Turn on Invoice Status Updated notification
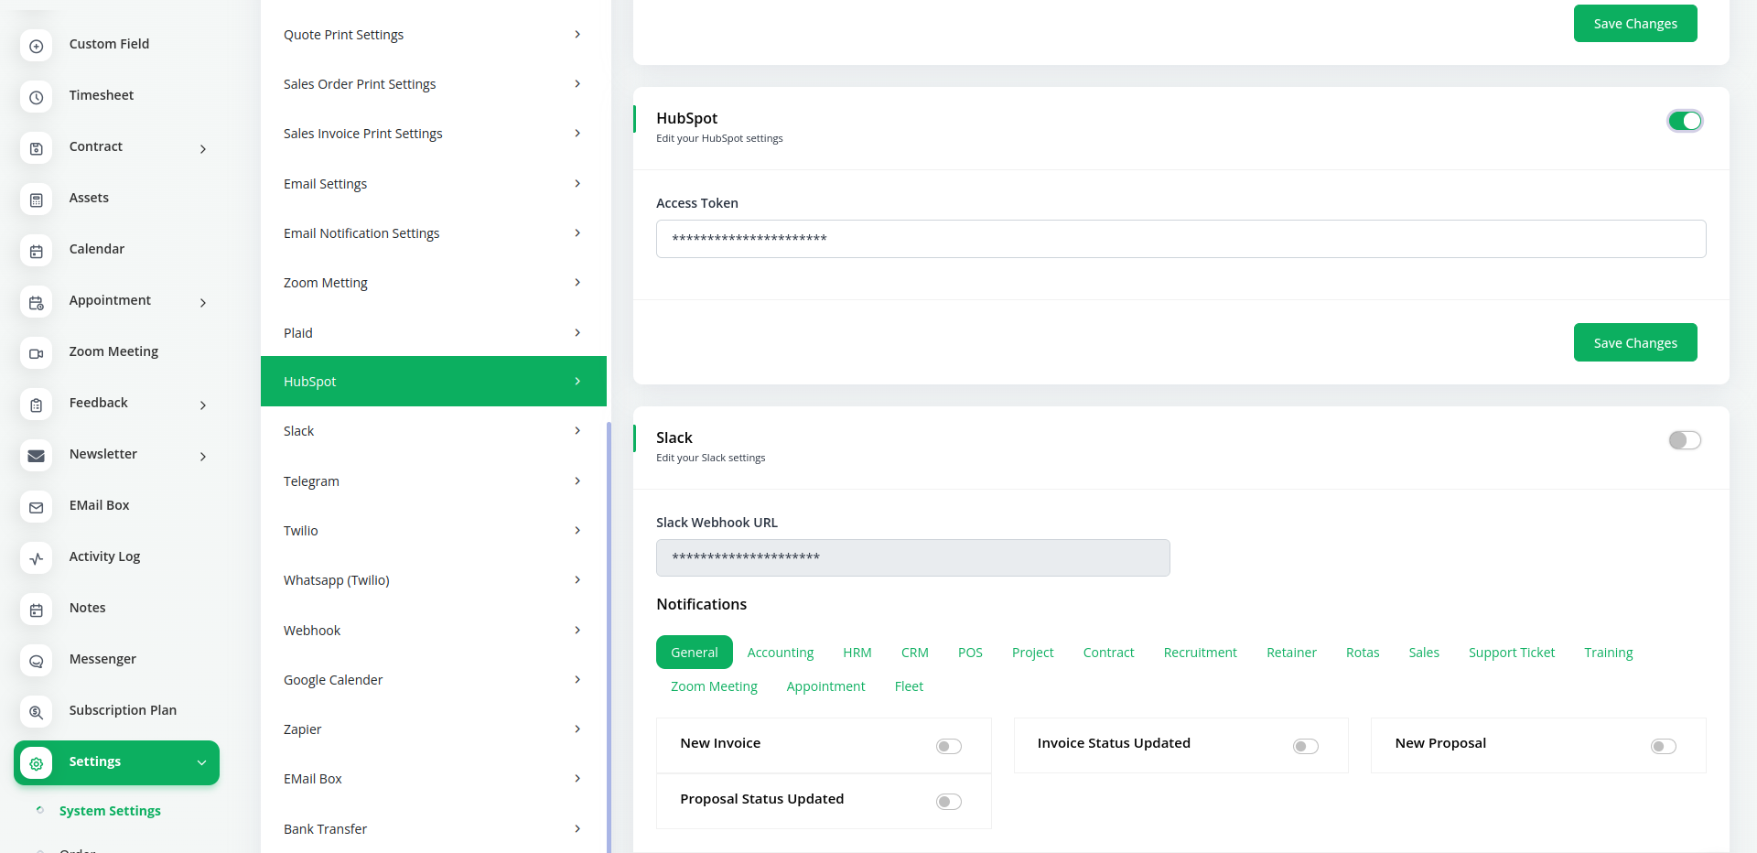The height and width of the screenshot is (853, 1757). point(1305,746)
